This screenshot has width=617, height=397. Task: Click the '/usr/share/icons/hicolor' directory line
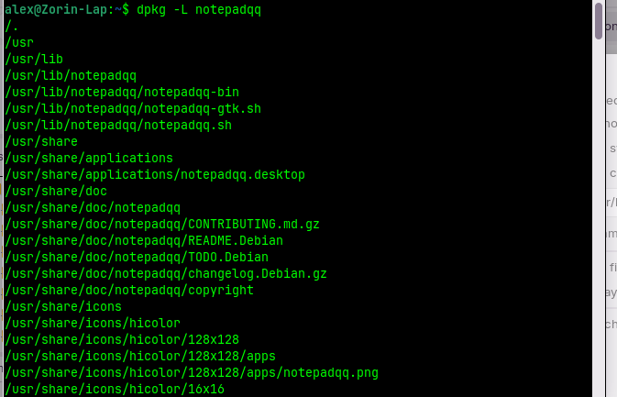(93, 324)
